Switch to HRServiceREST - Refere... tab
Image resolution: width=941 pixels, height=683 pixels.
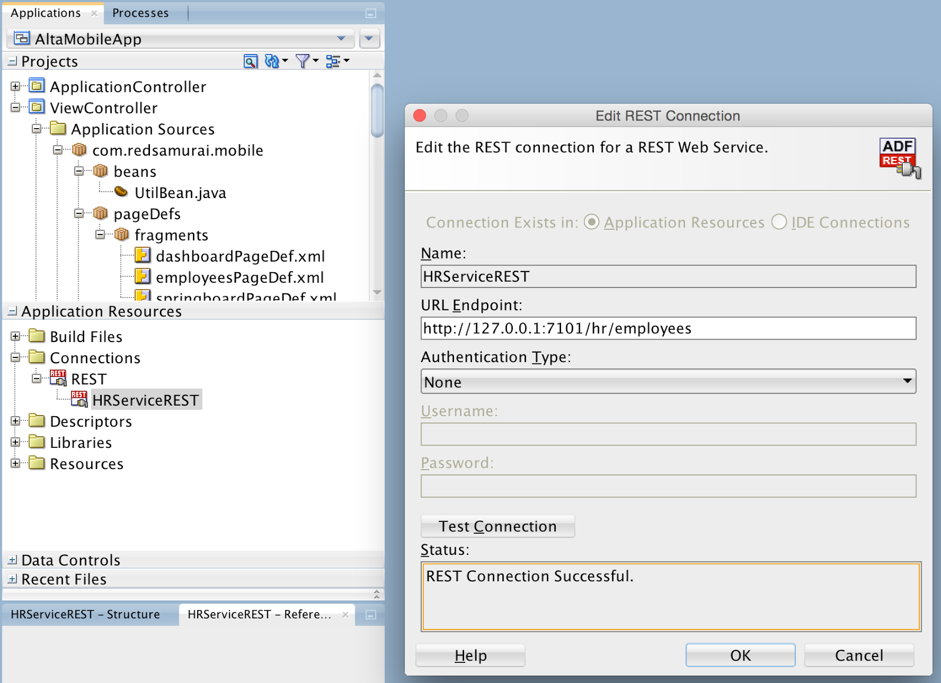click(x=259, y=614)
